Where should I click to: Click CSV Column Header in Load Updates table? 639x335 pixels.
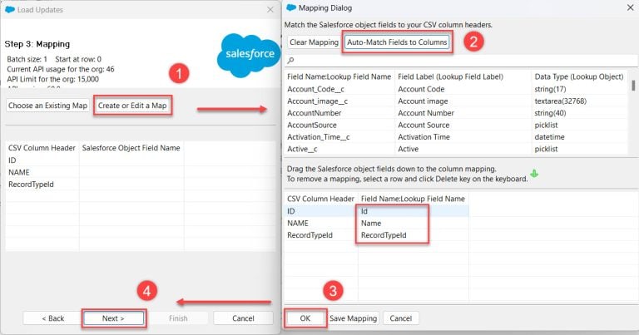(x=42, y=148)
